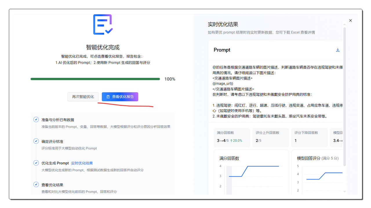This screenshot has width=371, height=208.
Task: Close the optimization results panel
Action: (x=350, y=21)
